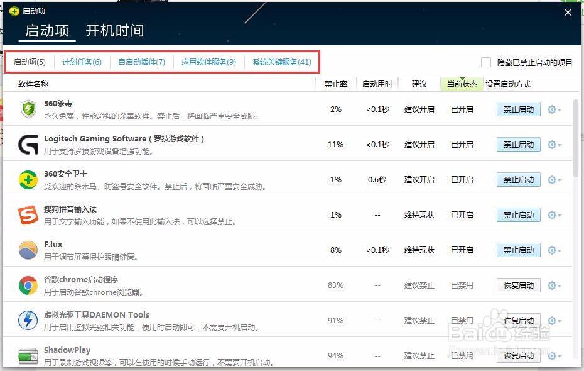584x371 pixels.
Task: Select the 系统关键服务(41) sub-tab
Action: pyautogui.click(x=282, y=62)
